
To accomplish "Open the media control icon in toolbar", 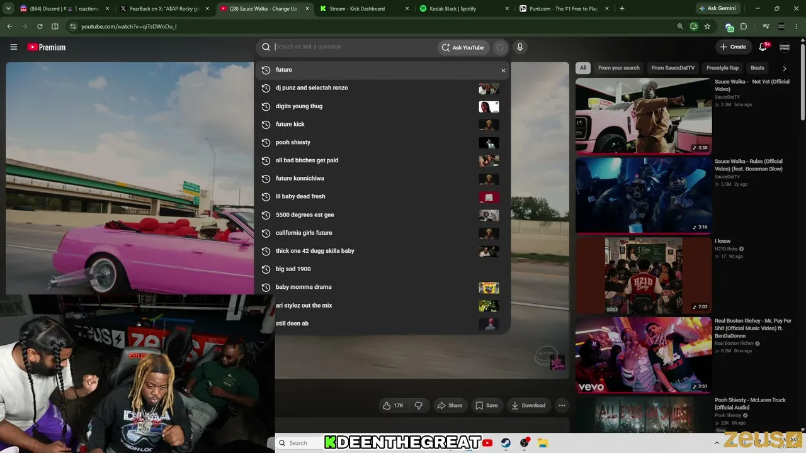I will pos(766,26).
